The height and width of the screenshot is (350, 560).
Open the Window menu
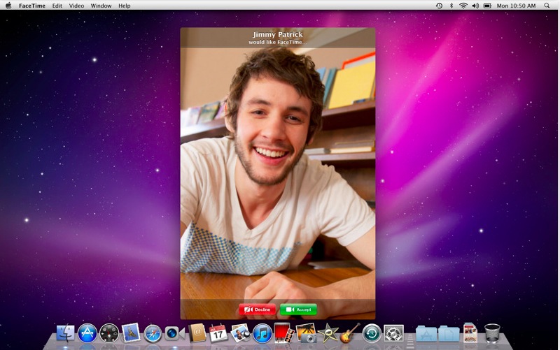(x=101, y=6)
